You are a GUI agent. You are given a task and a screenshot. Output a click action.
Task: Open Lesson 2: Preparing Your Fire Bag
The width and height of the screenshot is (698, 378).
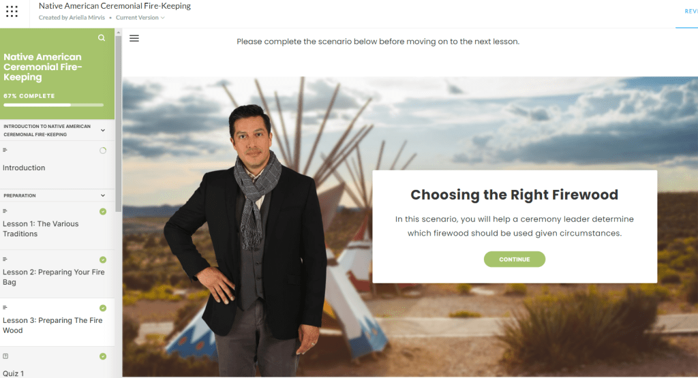coord(57,274)
